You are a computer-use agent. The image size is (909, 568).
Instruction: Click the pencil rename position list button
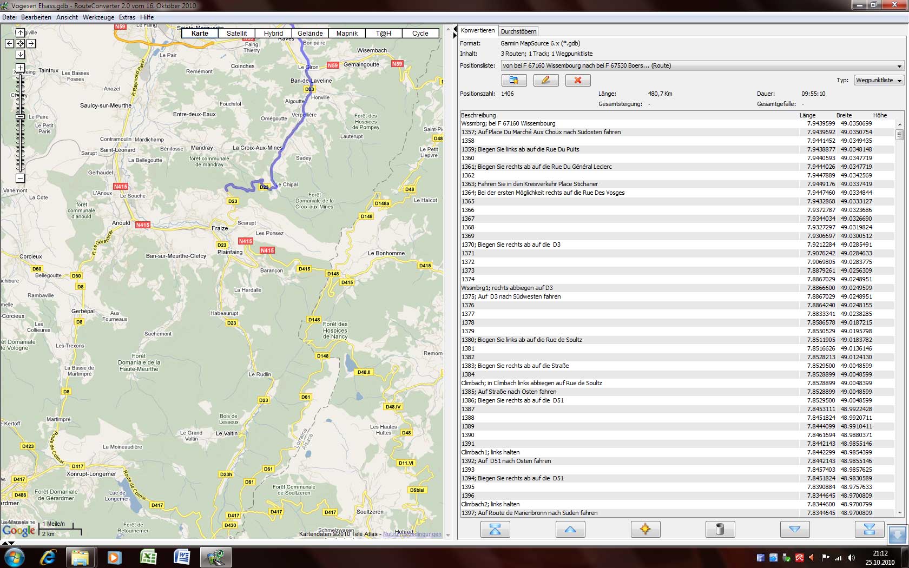click(545, 80)
